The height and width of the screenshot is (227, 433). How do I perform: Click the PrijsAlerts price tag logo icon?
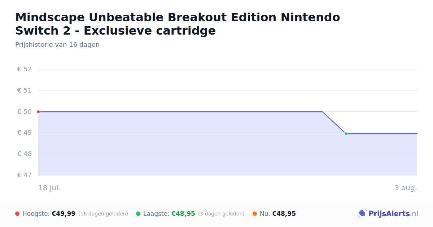click(x=362, y=214)
